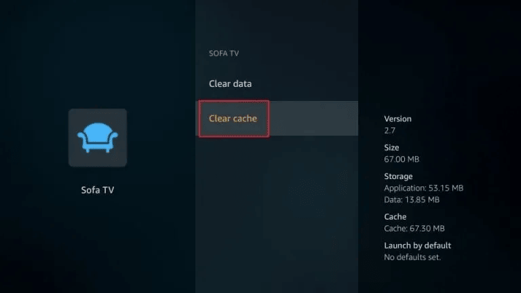Click the Cache heading in details
Screen dimensions: 521x293
(395, 217)
